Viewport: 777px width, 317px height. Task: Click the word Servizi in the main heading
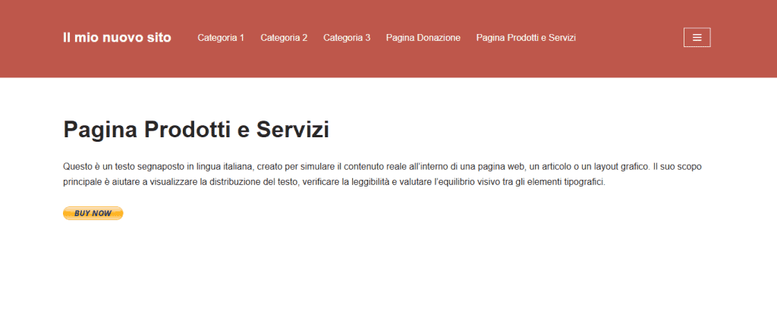tap(292, 130)
